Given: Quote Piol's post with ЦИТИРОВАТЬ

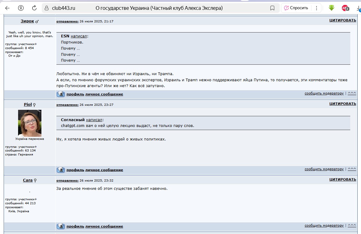Looking at the screenshot, I should tap(343, 104).
